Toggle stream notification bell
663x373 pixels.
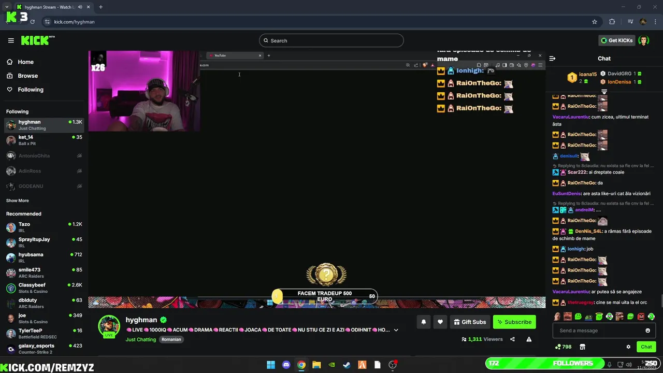(424, 322)
